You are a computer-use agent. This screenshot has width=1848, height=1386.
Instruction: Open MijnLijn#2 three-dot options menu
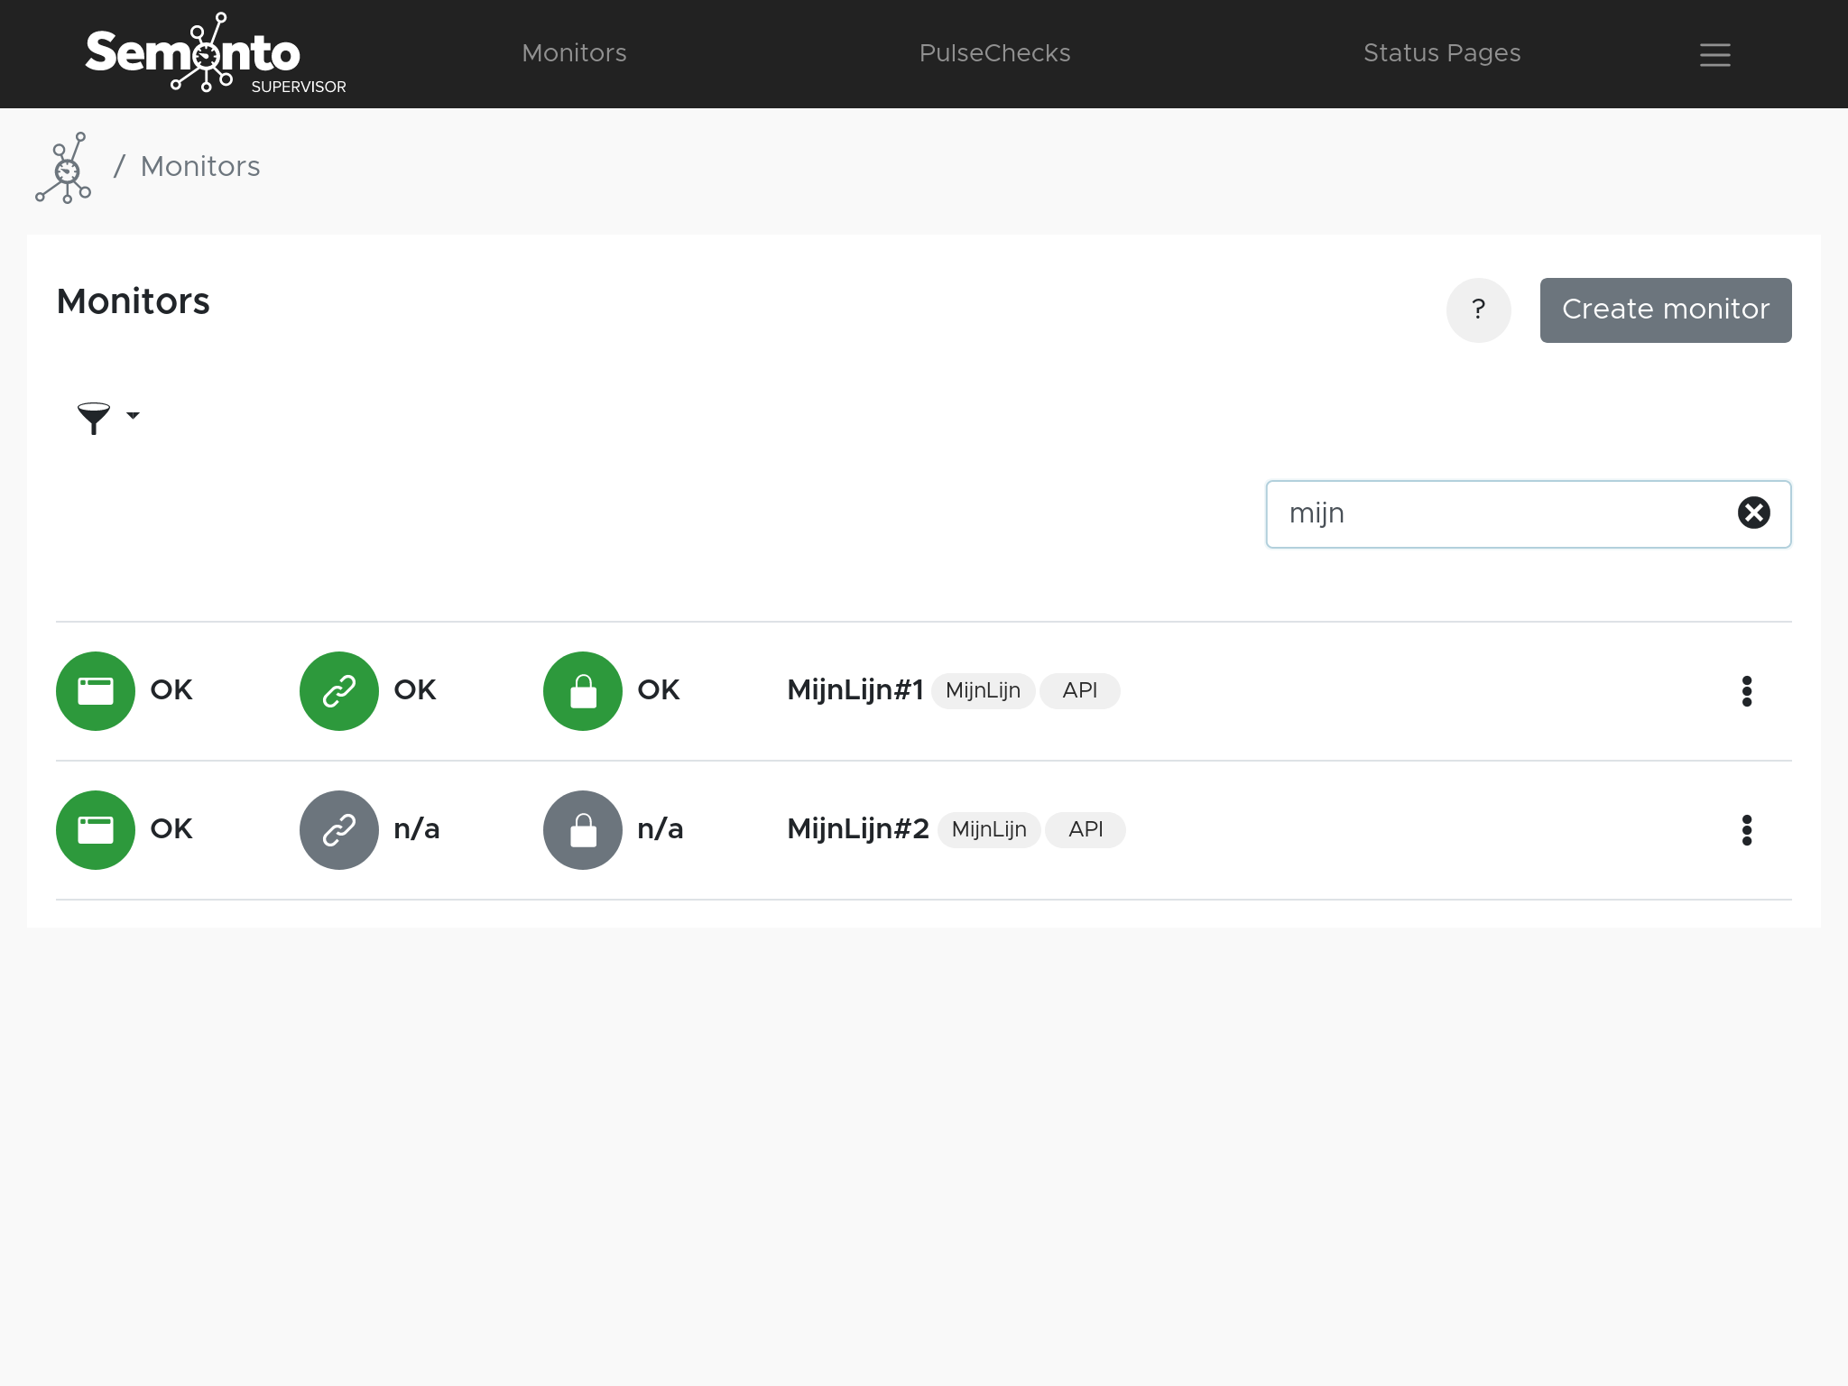pyautogui.click(x=1746, y=830)
